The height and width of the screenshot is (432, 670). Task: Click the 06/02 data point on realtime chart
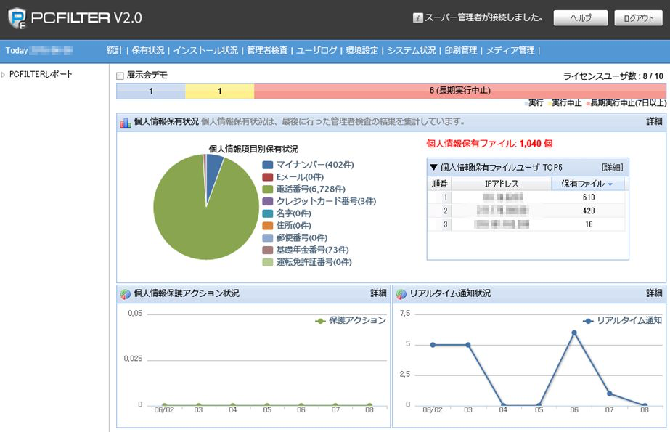(433, 345)
